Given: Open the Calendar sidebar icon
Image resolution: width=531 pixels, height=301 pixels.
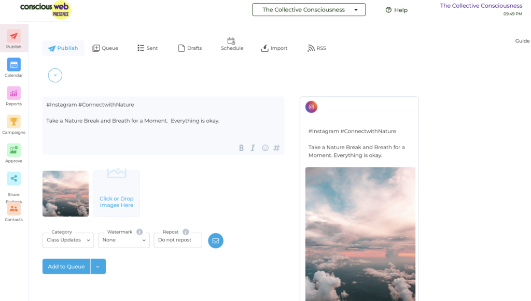Looking at the screenshot, I should [13, 65].
